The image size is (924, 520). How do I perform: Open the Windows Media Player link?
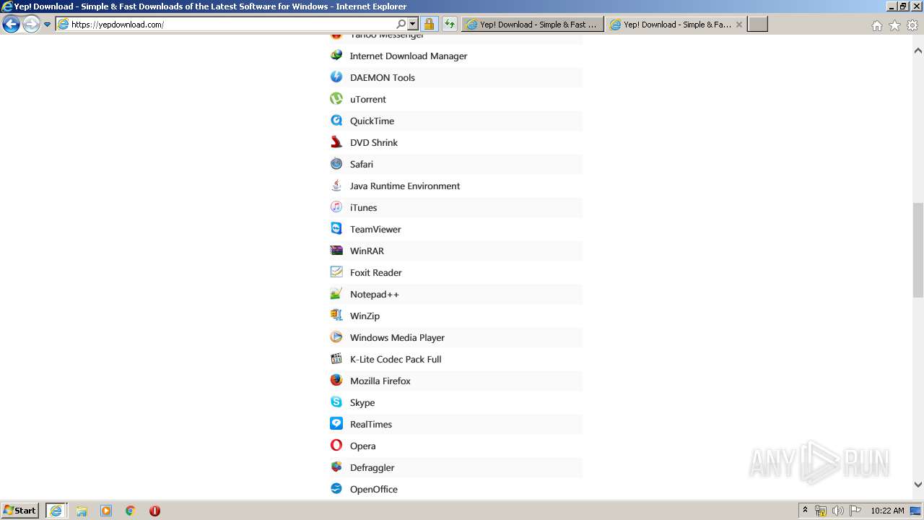397,337
